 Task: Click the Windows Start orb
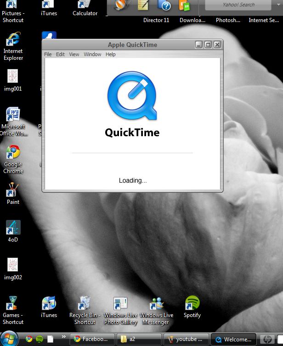(9, 339)
